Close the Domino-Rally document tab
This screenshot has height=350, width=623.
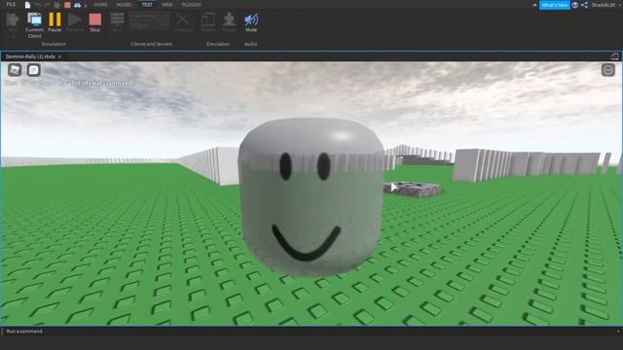(x=60, y=56)
